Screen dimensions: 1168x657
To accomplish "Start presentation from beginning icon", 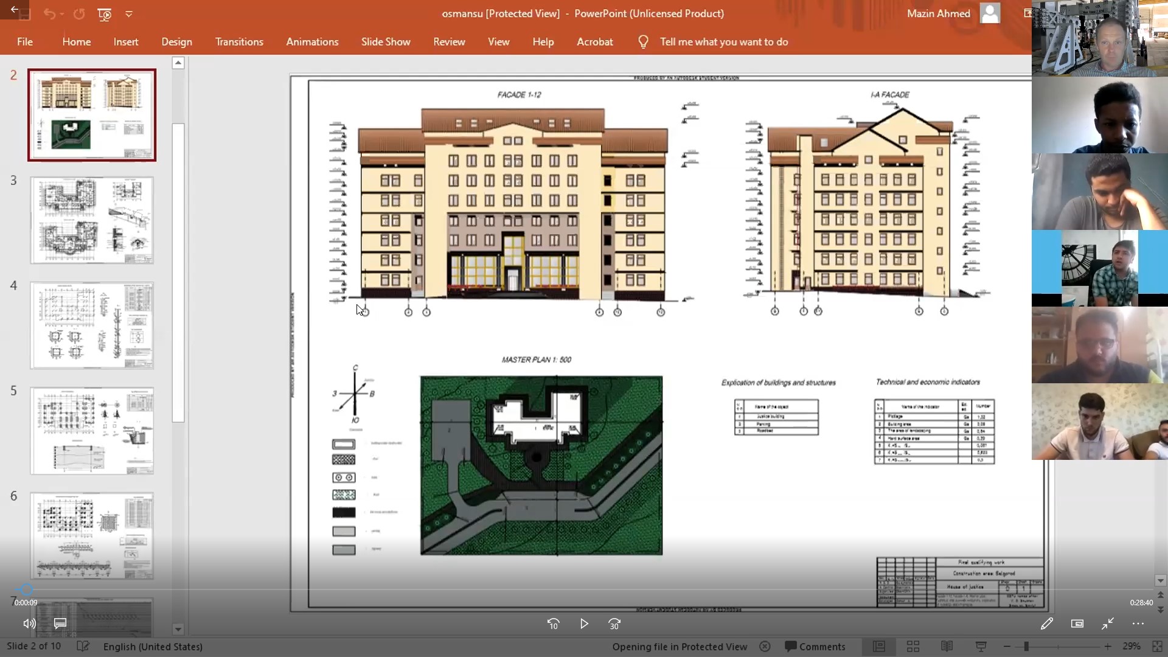I will click(x=105, y=14).
